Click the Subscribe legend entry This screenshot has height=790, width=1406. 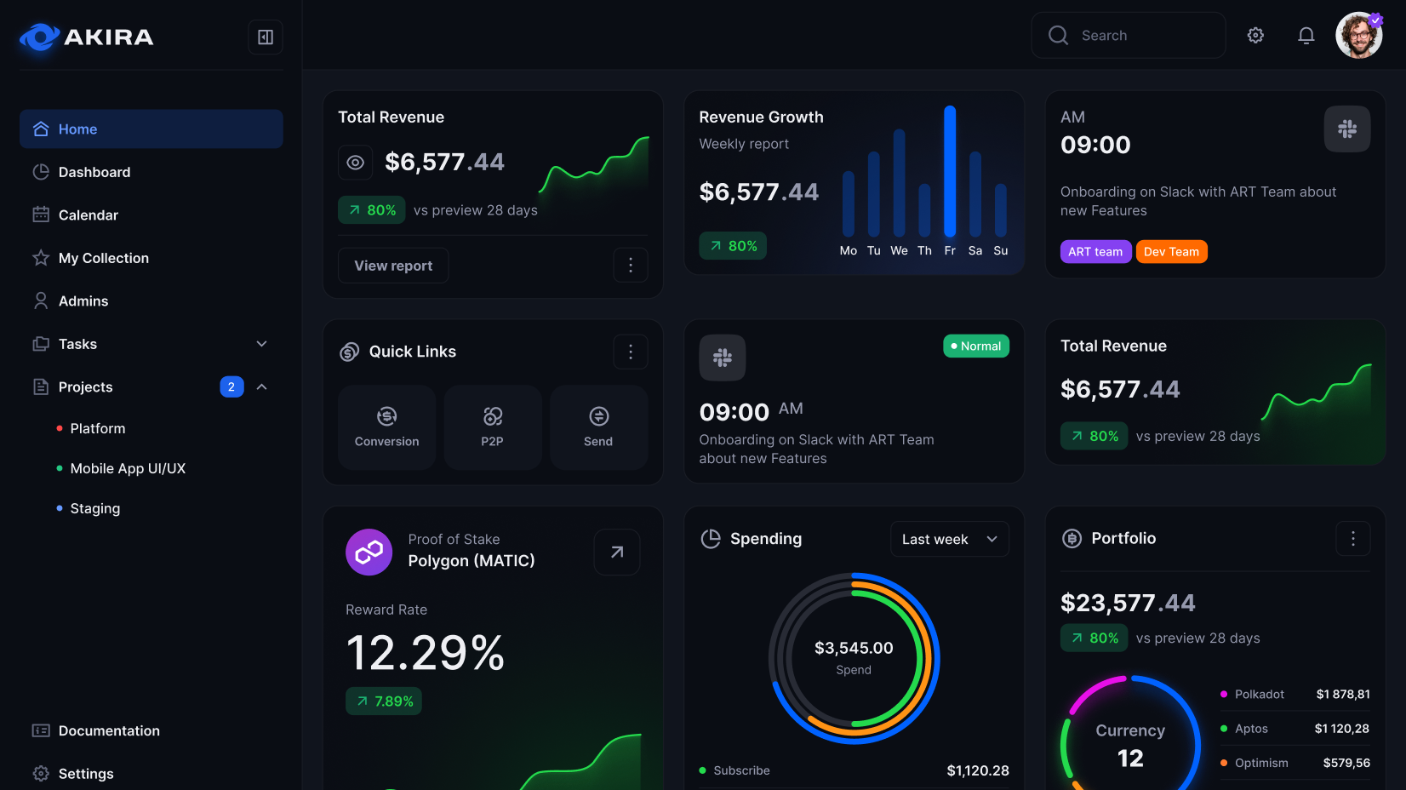tap(854, 770)
